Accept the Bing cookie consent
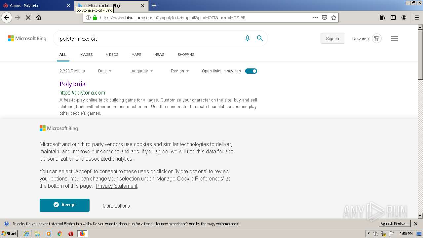Viewport: 423px width, 238px height. (64, 205)
